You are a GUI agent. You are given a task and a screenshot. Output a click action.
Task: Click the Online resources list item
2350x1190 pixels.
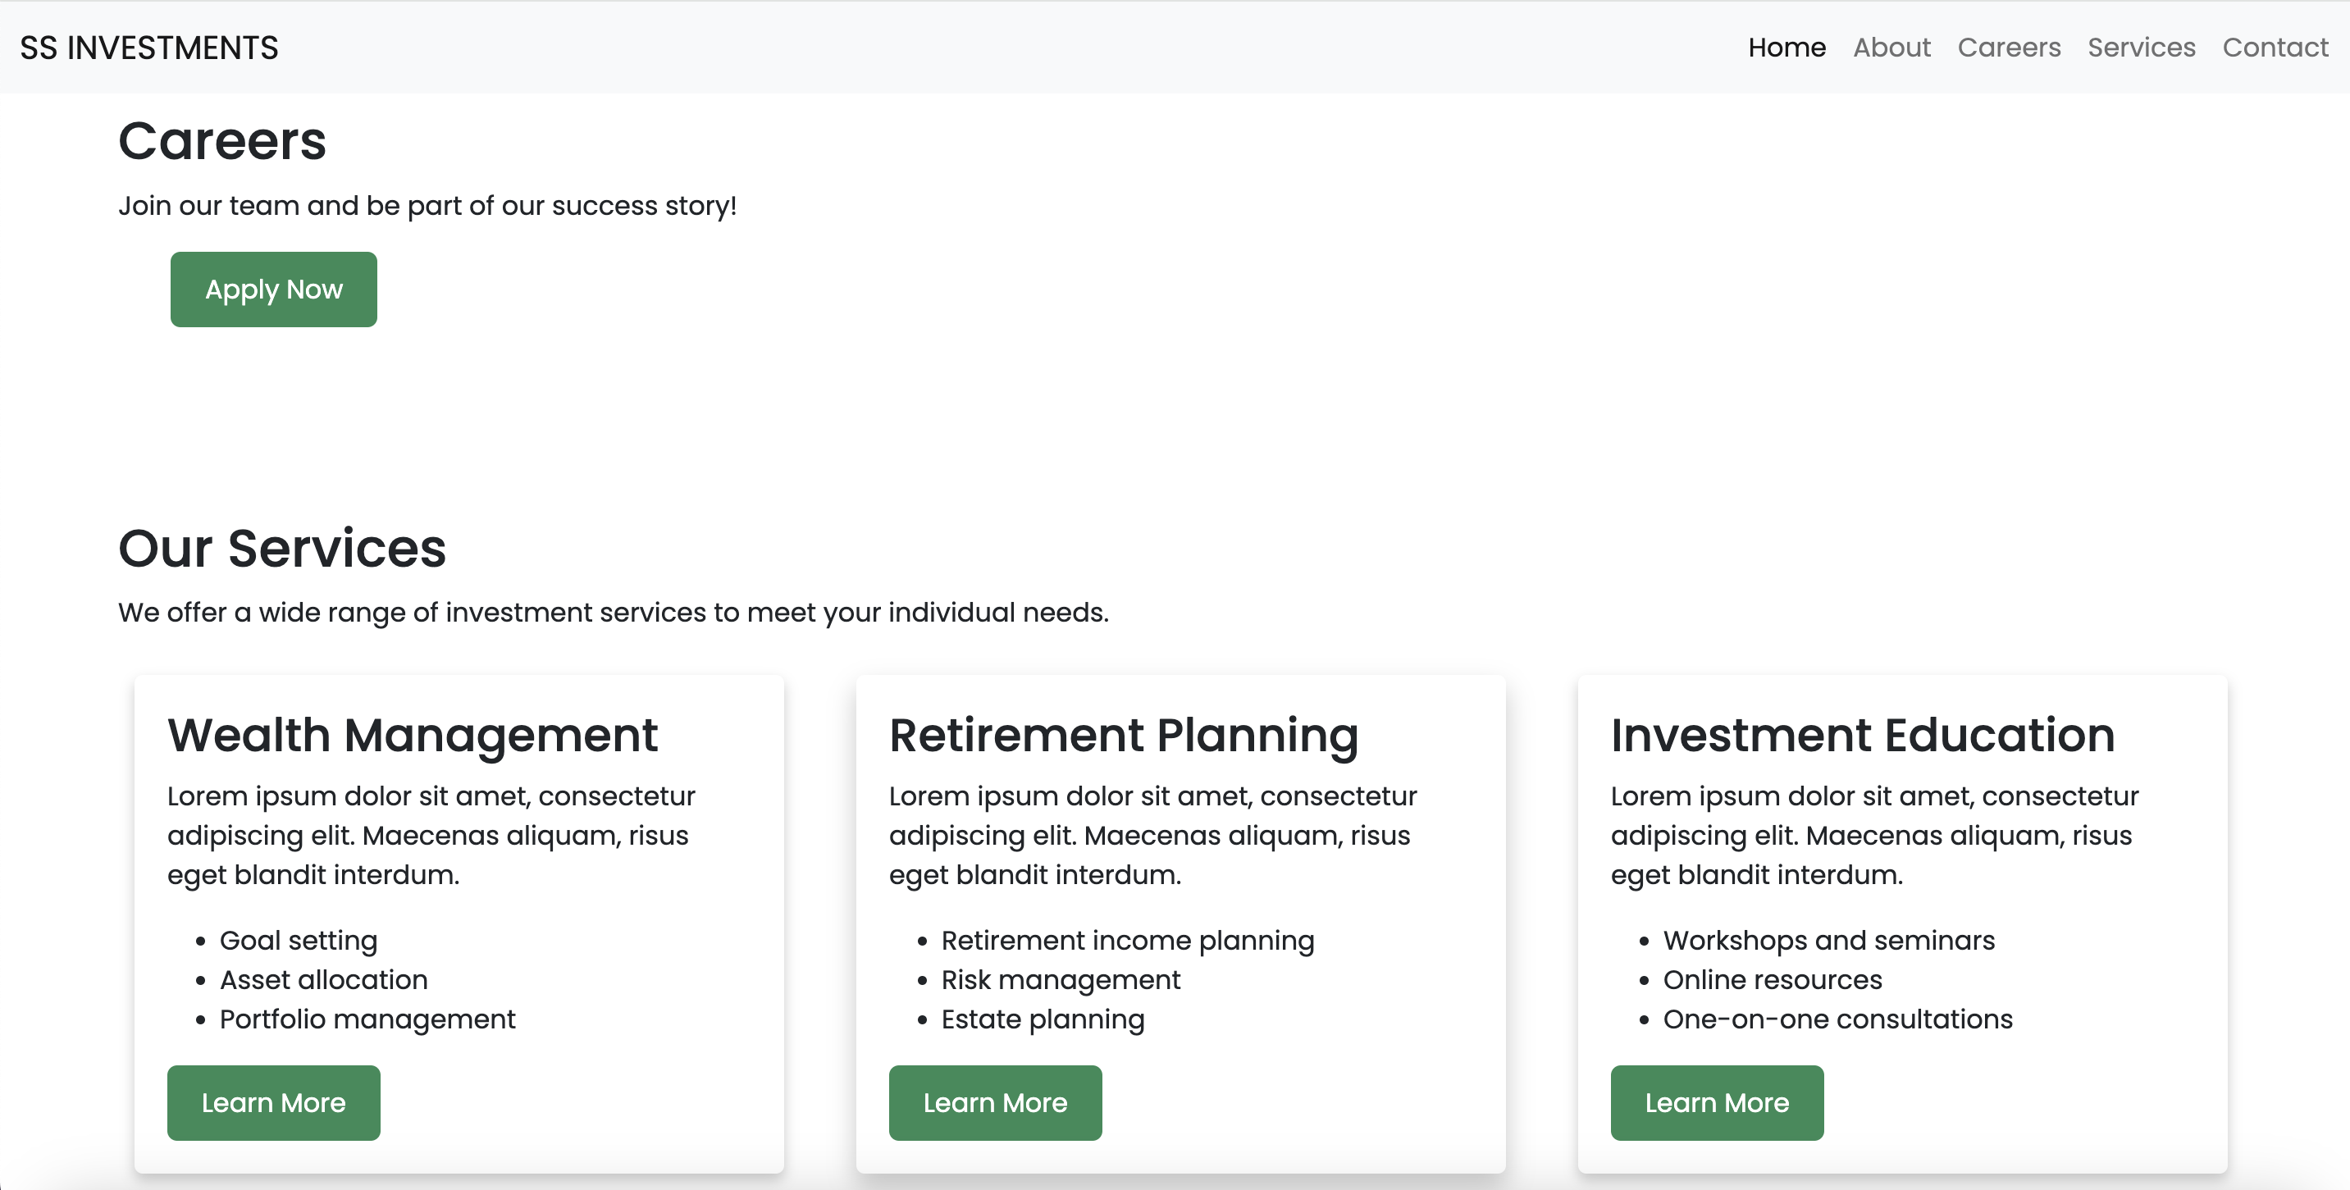1772,979
